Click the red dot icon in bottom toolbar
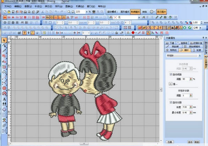This screenshot has height=146, width=208. [133, 33]
